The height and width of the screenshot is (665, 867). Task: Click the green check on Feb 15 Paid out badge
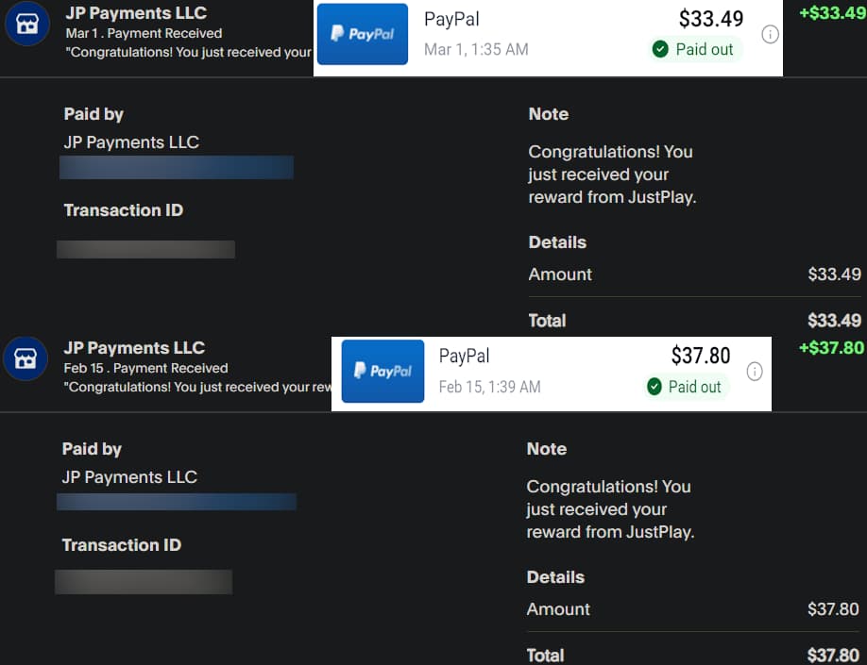click(654, 387)
